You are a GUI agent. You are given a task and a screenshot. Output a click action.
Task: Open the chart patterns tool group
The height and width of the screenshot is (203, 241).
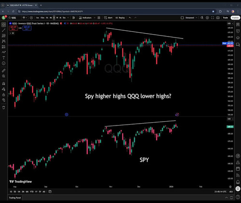3,41
